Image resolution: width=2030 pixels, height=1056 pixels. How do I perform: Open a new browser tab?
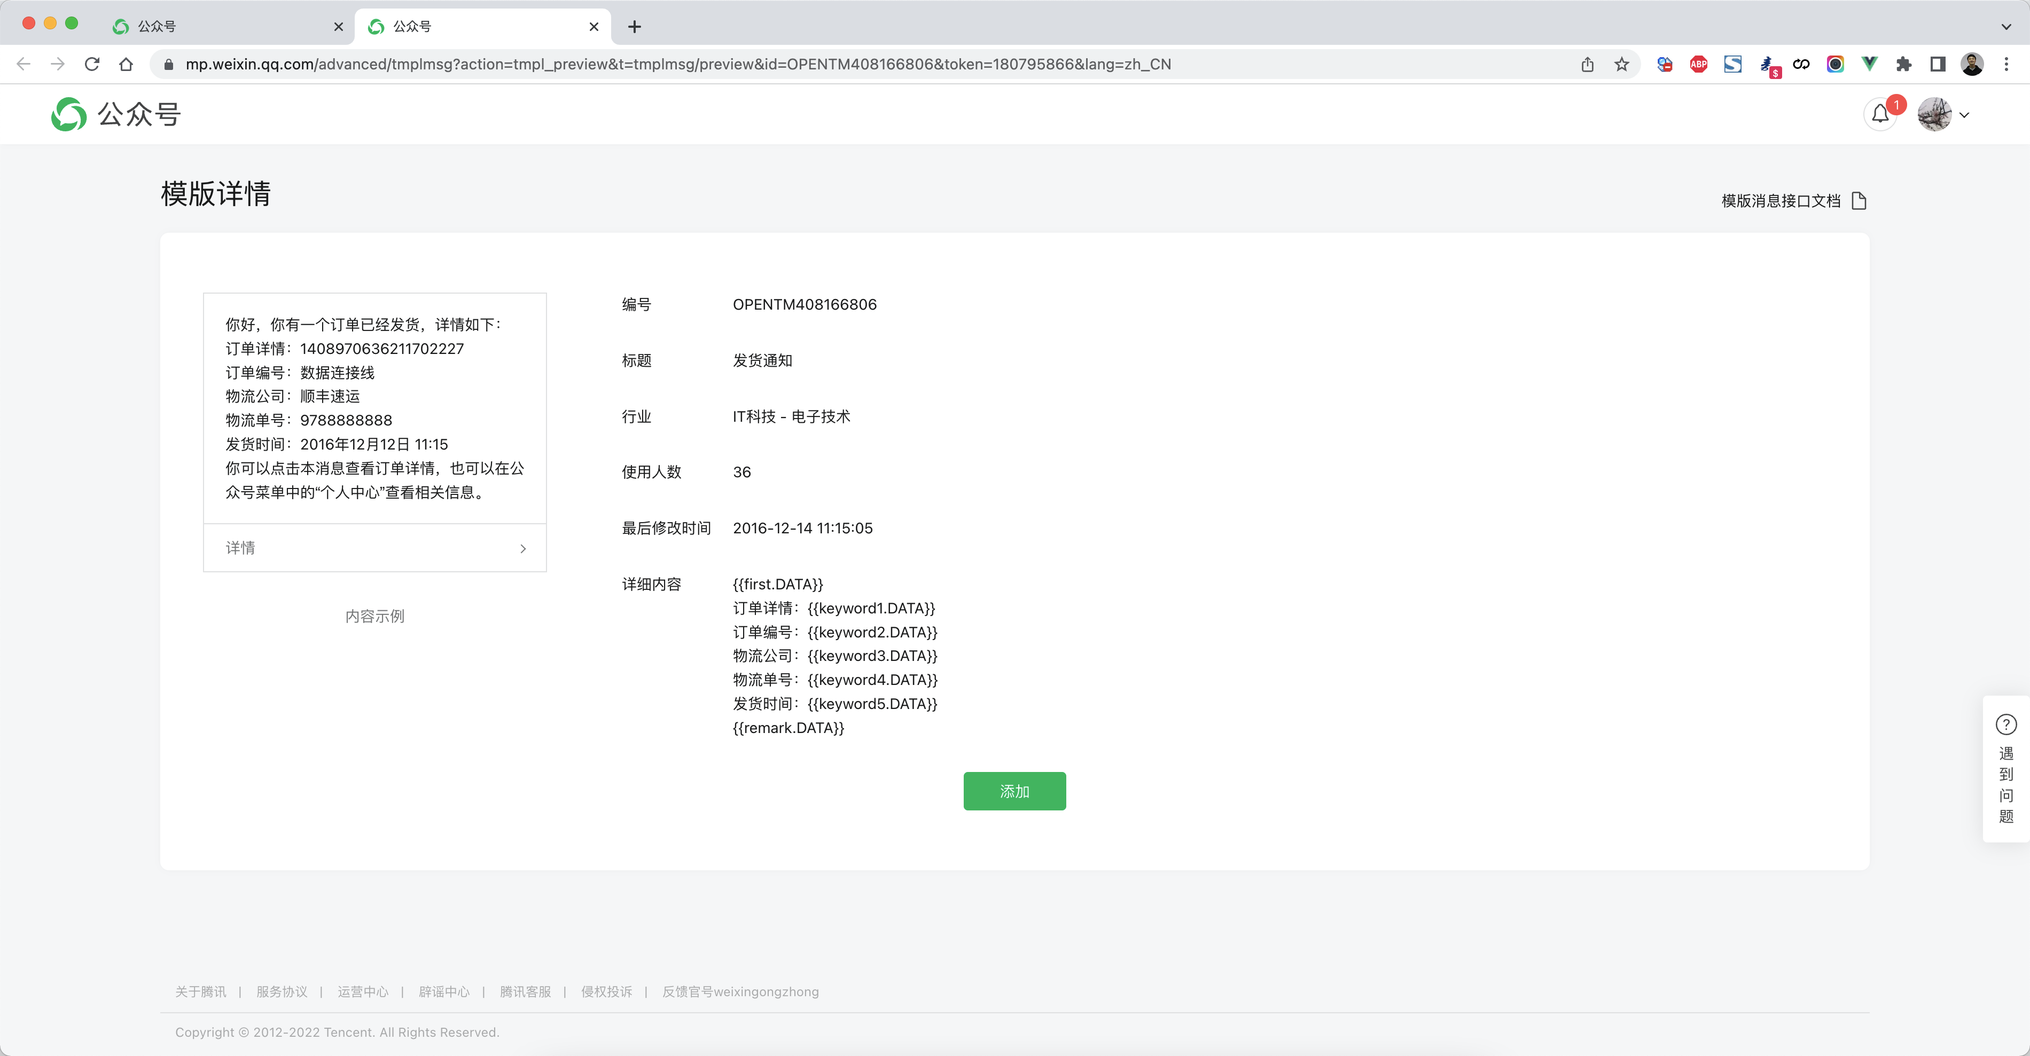635,27
